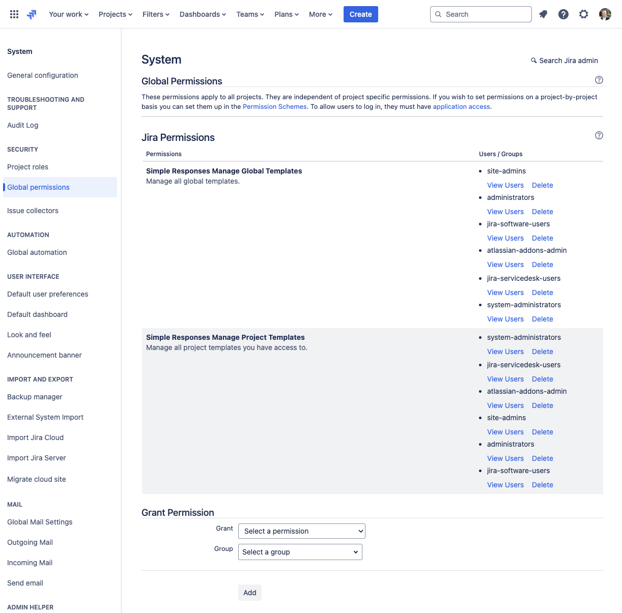622x613 pixels.
Task: Open the Projects menu
Action: coord(116,14)
